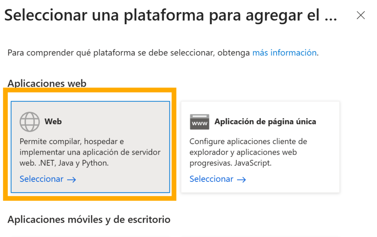Click Seleccionar in the Web card

click(42, 179)
